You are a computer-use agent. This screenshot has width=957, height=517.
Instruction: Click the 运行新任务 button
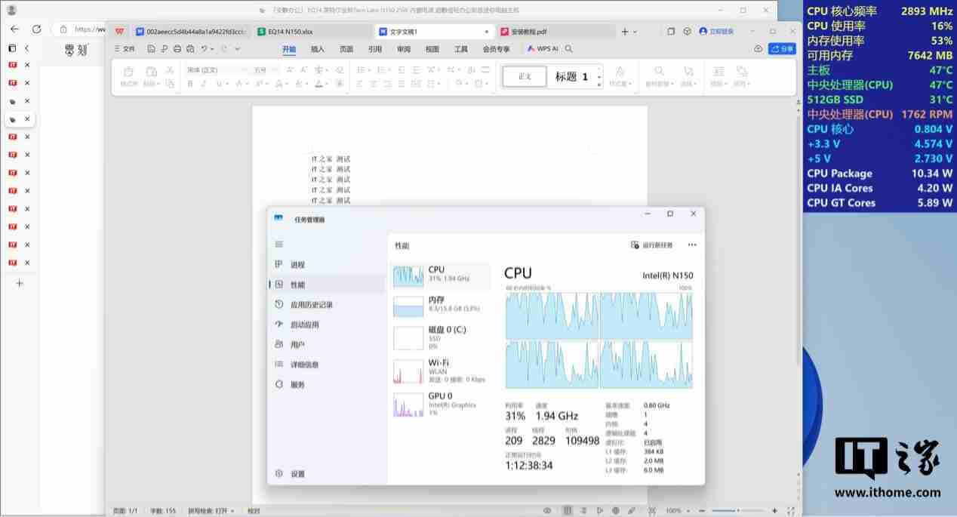[x=652, y=245]
